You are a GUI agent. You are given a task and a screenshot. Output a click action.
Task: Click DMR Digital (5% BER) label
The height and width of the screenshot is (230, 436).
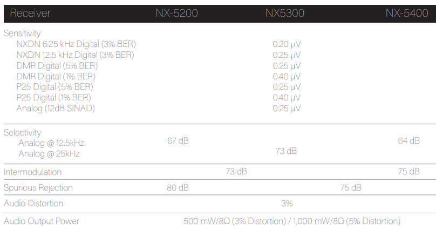(57, 66)
